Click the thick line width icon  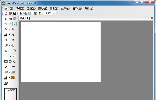(13, 67)
